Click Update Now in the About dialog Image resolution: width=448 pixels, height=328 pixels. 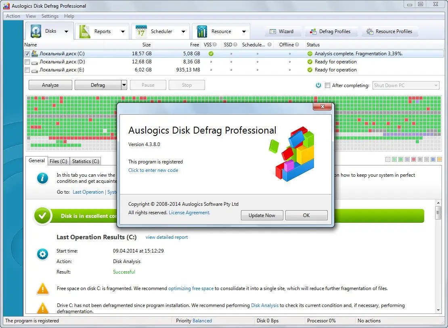262,215
